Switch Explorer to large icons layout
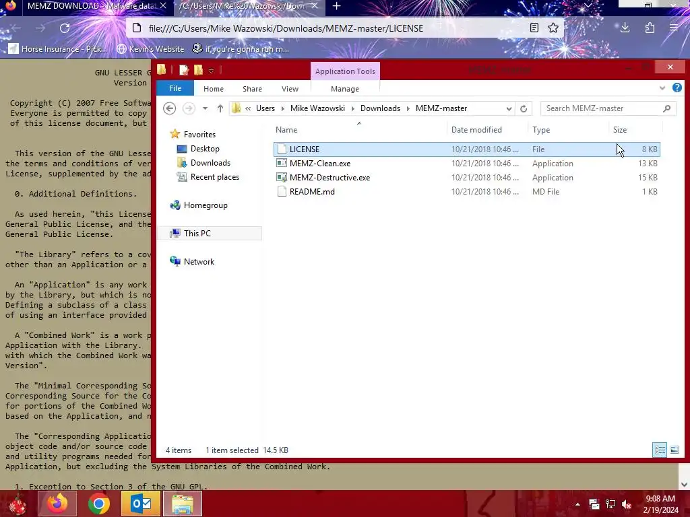Image resolution: width=690 pixels, height=517 pixels. click(x=675, y=450)
